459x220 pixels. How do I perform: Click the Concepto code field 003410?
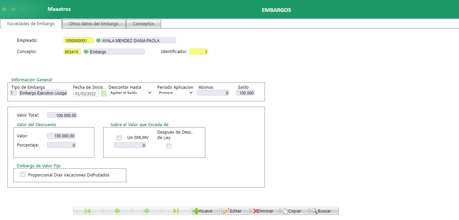[72, 52]
